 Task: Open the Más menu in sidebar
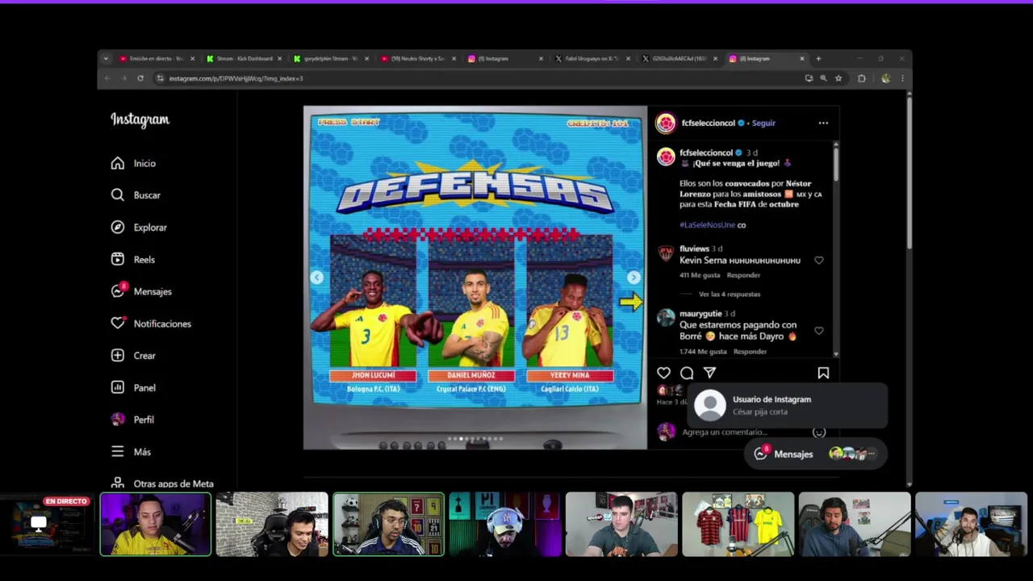pos(131,452)
